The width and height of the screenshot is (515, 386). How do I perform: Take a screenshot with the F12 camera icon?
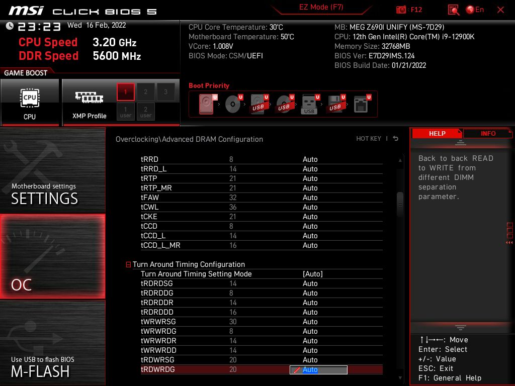401,10
